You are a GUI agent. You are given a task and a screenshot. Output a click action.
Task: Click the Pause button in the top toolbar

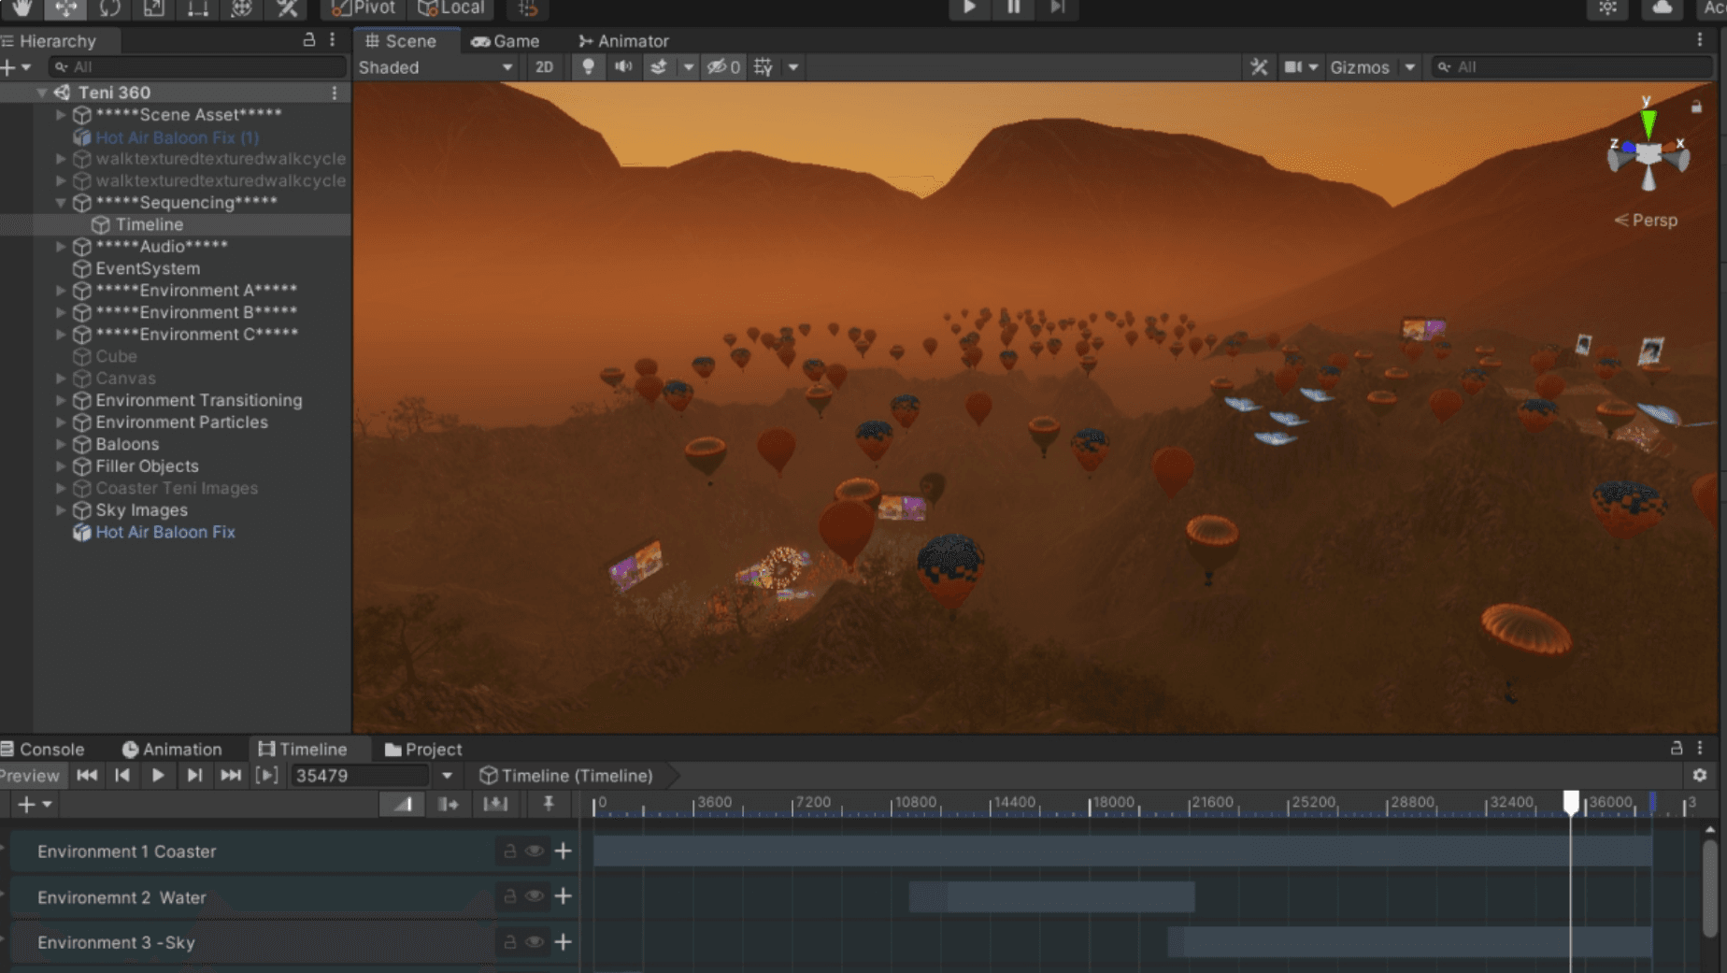1013,7
